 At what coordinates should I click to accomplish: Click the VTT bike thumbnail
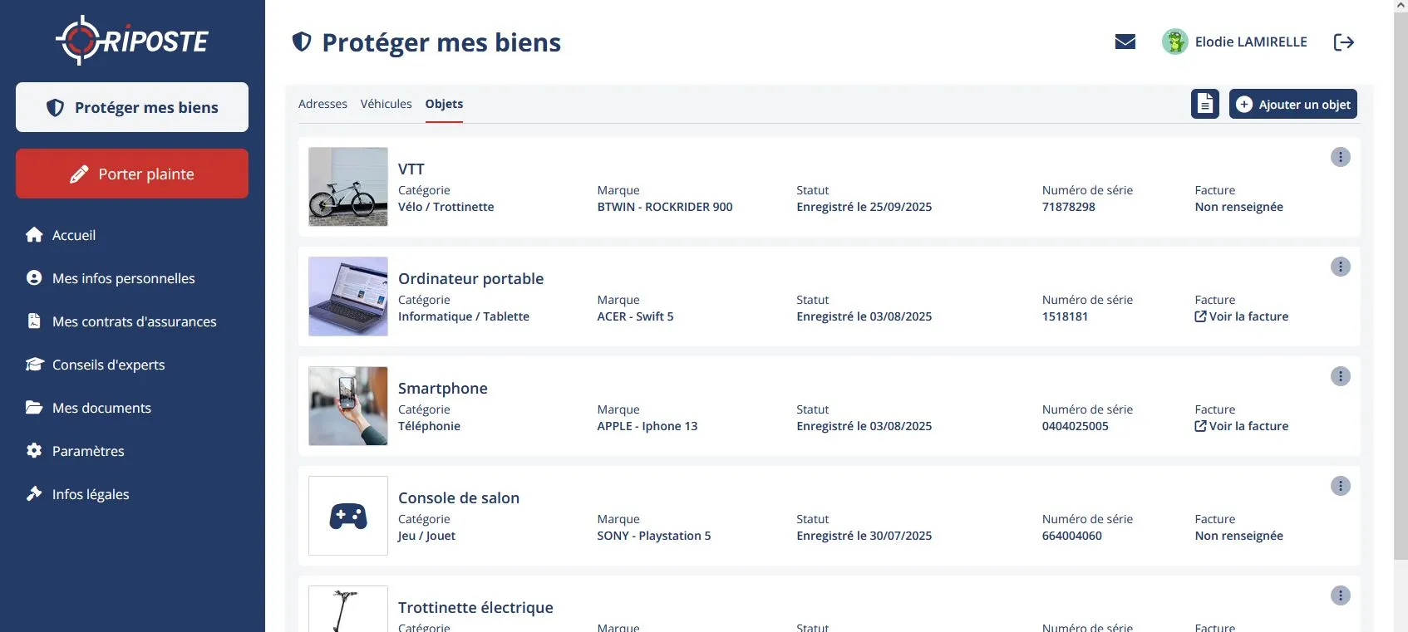tap(347, 187)
